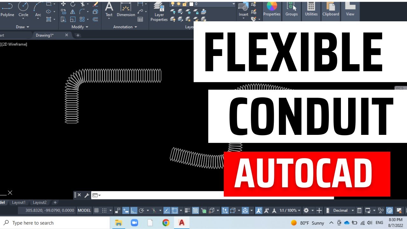Screen dimensions: 407x229
Task: Select the Ellipse tool in Draw panel
Action: pyautogui.click(x=49, y=11)
